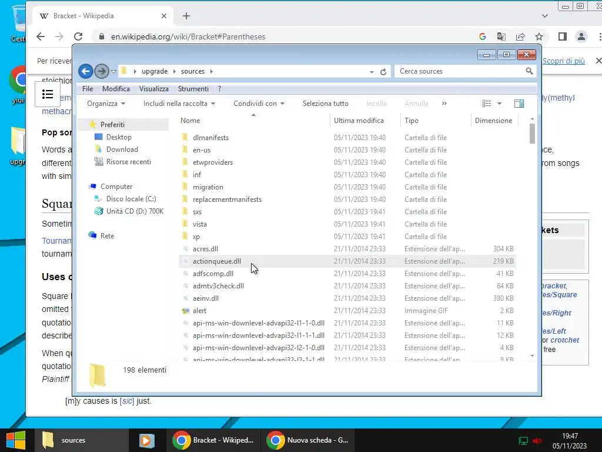The image size is (602, 452).
Task: Open the ? help menu
Action: point(220,89)
